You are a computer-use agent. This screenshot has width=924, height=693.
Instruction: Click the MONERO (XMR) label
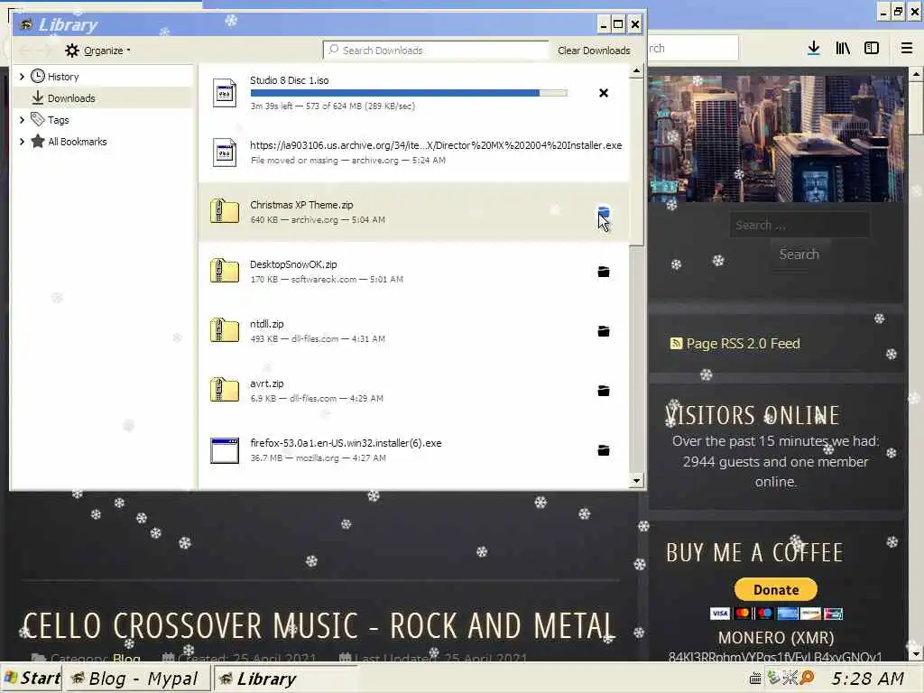776,638
